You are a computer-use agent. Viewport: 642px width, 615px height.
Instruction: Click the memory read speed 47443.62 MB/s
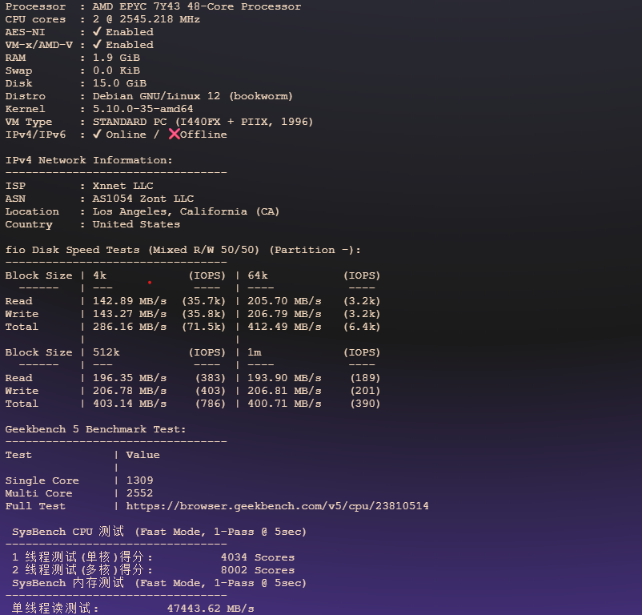211,609
